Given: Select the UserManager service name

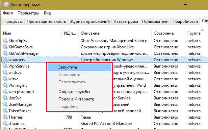Looking at the screenshot, I should point(20,104).
